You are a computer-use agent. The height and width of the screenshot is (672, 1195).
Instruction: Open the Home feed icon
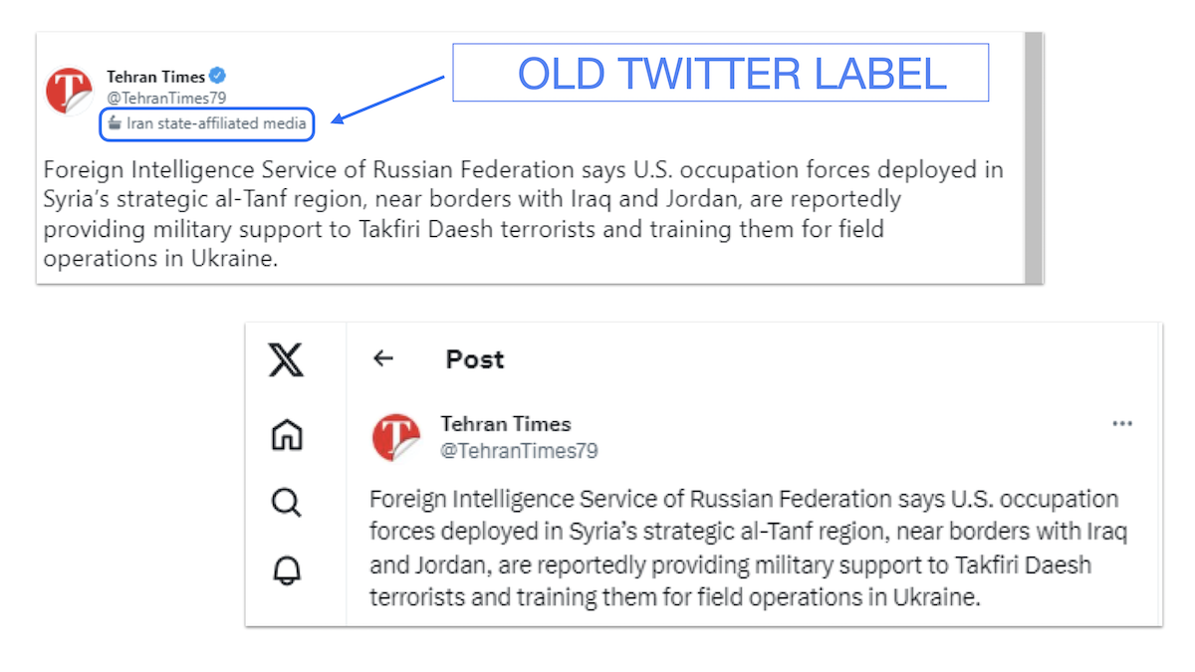click(x=286, y=435)
